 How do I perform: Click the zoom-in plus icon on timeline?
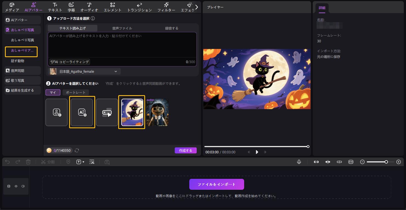[x=399, y=162]
